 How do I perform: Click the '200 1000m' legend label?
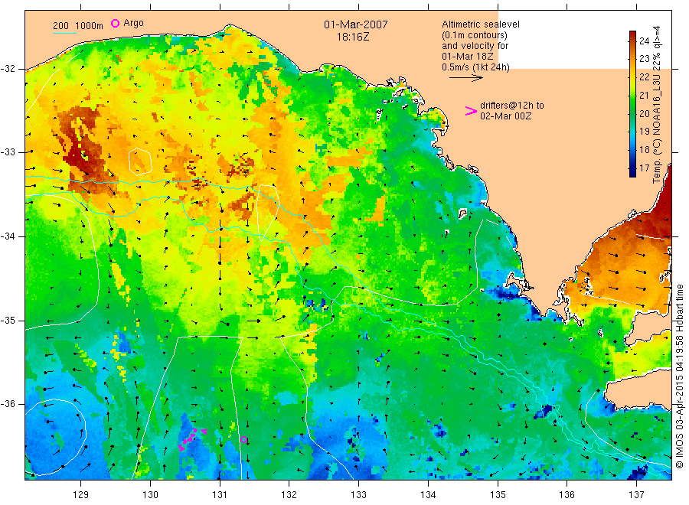tap(78, 26)
